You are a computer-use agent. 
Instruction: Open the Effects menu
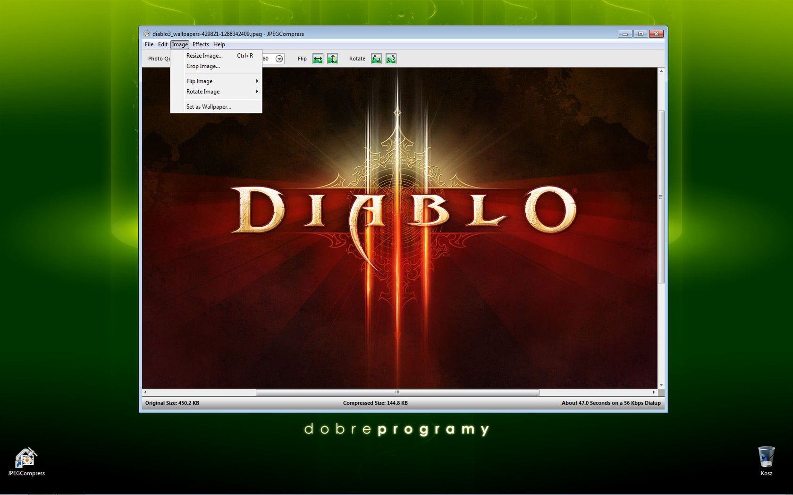(201, 44)
